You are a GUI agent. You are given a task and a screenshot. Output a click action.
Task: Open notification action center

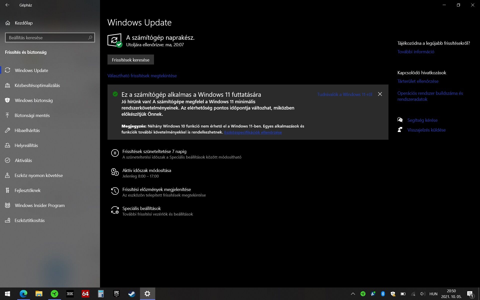(470, 294)
